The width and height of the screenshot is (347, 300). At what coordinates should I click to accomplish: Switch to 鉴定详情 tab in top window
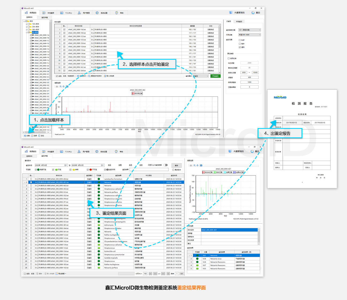[x=45, y=17]
